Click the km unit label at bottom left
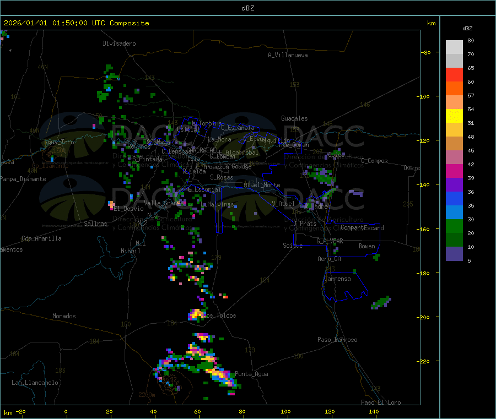 tap(8, 413)
